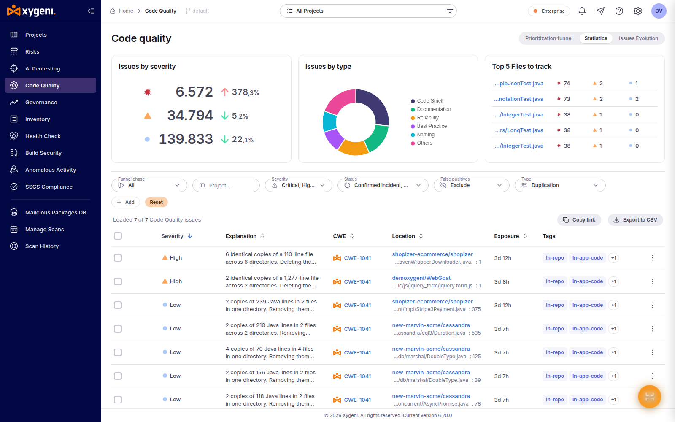Open demoxygeni/WebGoat location link
Image resolution: width=675 pixels, height=422 pixels.
tap(421, 278)
